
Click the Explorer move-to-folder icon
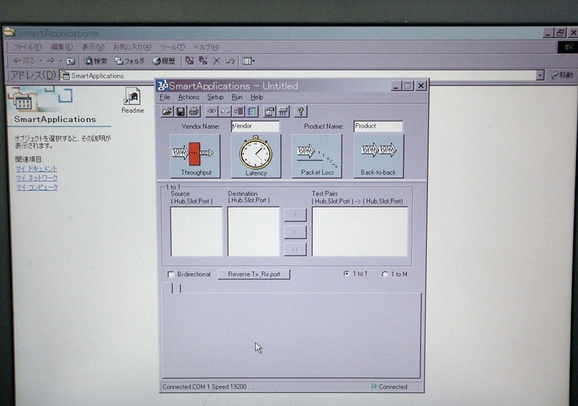pos(190,61)
